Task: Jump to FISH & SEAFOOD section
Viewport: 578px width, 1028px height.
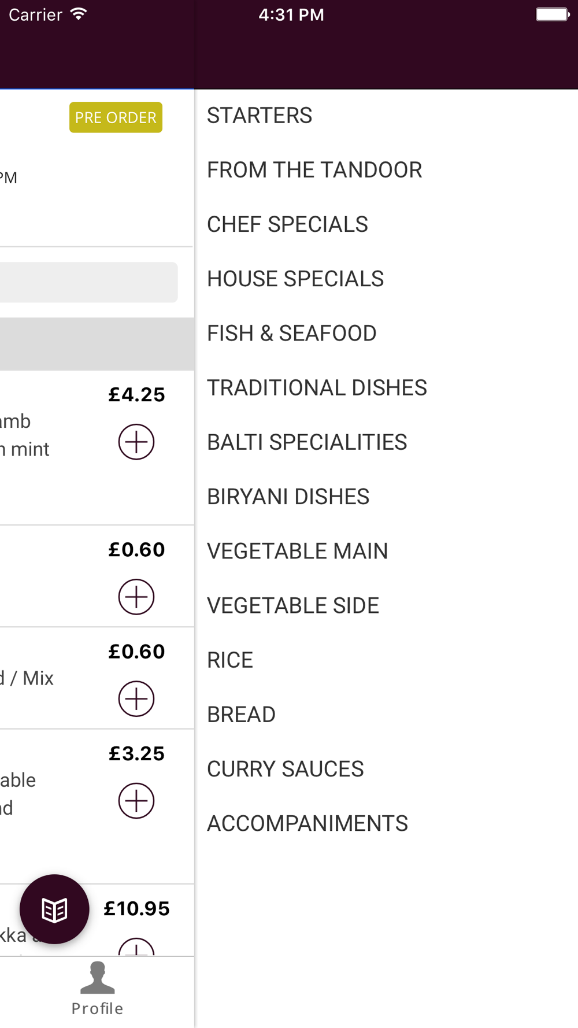Action: pos(292,333)
